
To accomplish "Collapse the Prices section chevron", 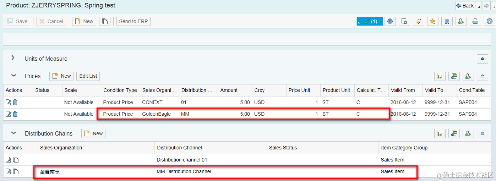I will (13, 76).
